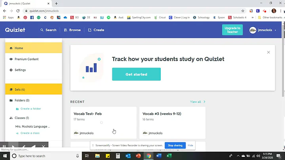Open Word from the taskbar
The height and width of the screenshot is (160, 285).
pos(159,156)
